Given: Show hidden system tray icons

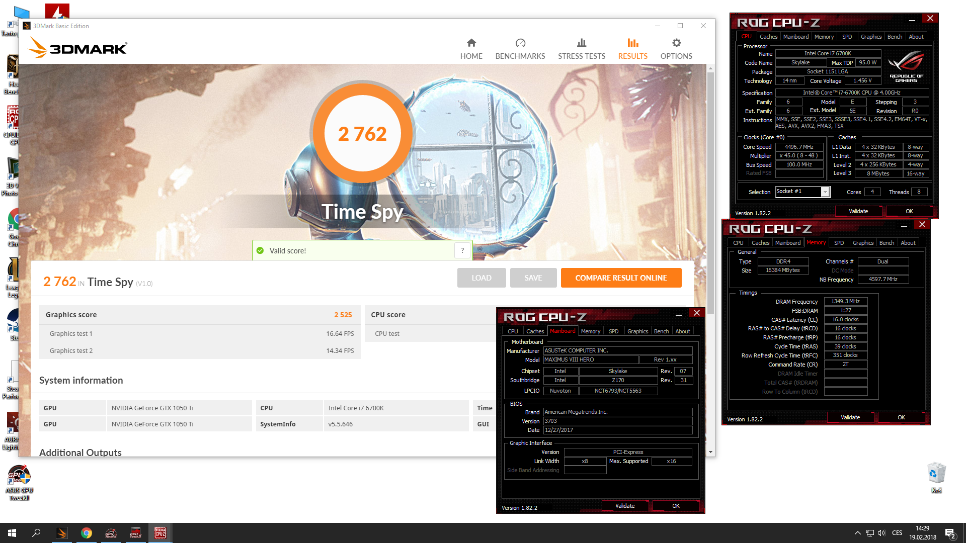Looking at the screenshot, I should (x=857, y=533).
